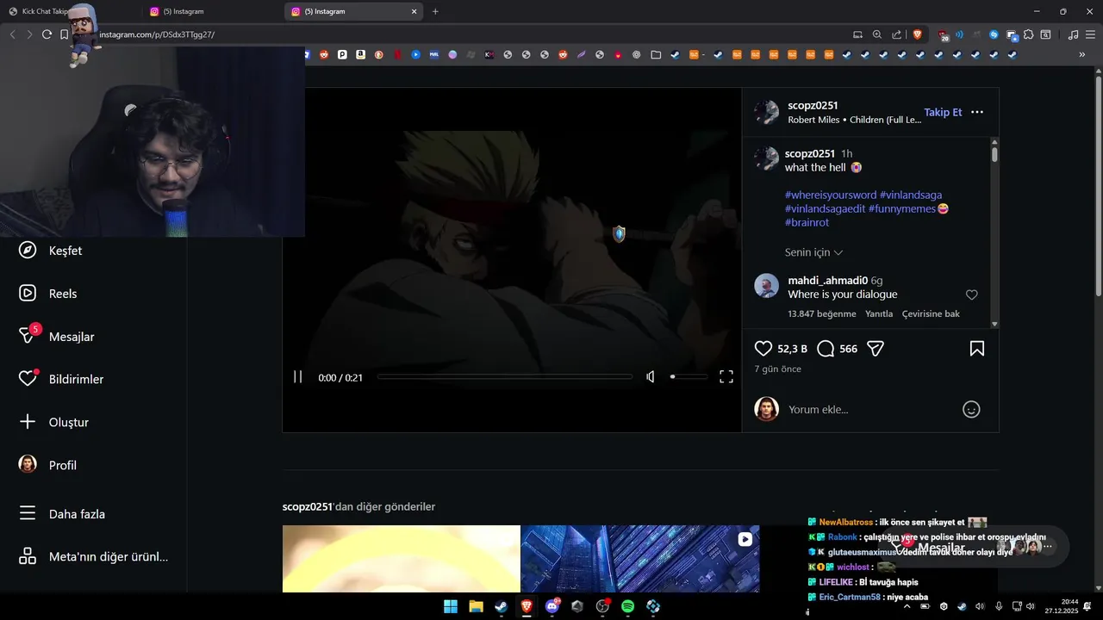Open the Daha fazla menu

[x=62, y=514]
